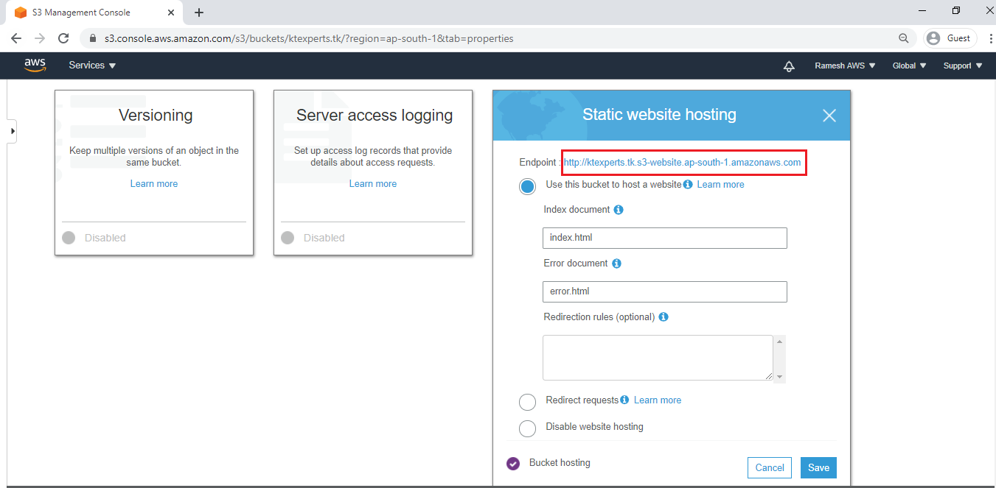Viewport: 996px width, 488px height.
Task: Click info icon next to Error document
Action: pyautogui.click(x=616, y=264)
